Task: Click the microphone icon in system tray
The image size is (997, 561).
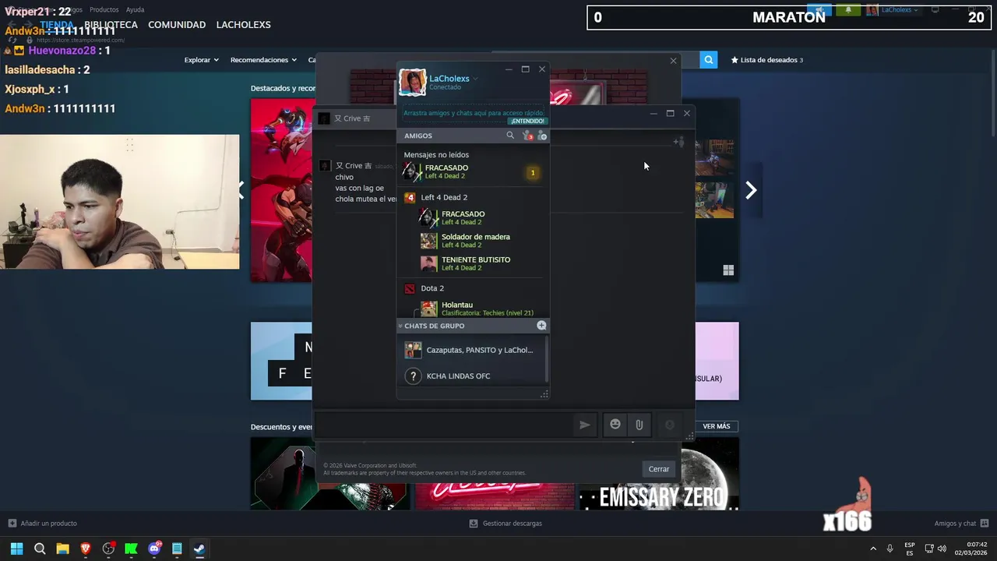Action: (x=890, y=549)
